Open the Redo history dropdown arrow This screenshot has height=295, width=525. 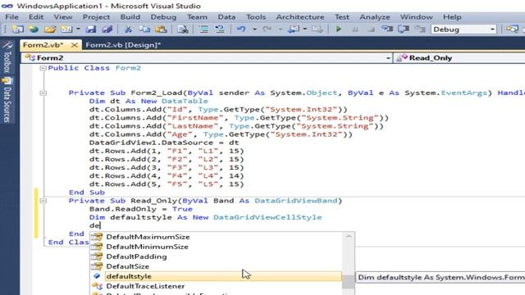(281, 29)
